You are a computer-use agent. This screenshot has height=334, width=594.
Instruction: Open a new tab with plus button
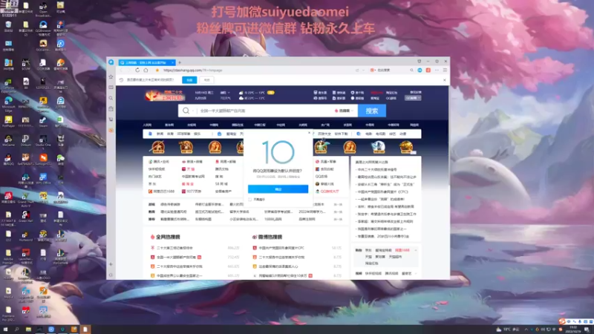click(x=180, y=62)
